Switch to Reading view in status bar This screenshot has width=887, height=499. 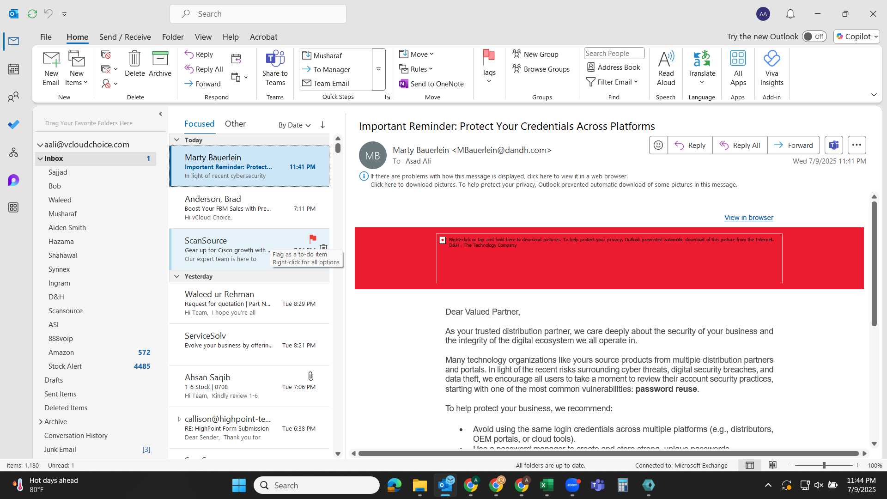(x=772, y=465)
